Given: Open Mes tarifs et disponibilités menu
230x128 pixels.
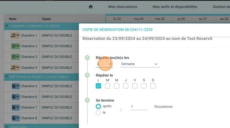Looking at the screenshot, I should (x=175, y=7).
